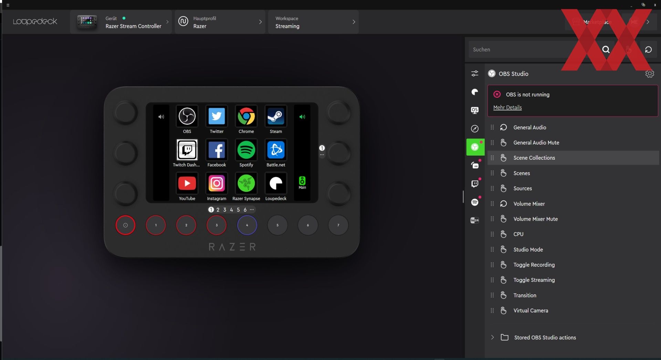Open the Twitch plugin in sidebar
Screen dimensions: 661x360
coord(475,184)
